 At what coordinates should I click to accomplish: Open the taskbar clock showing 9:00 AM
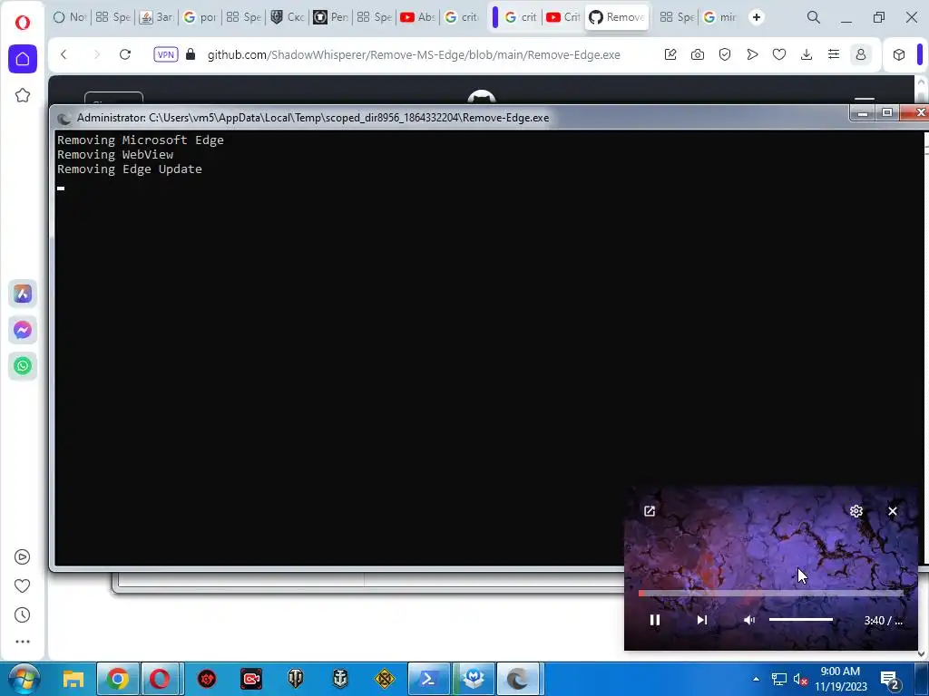coord(840,679)
